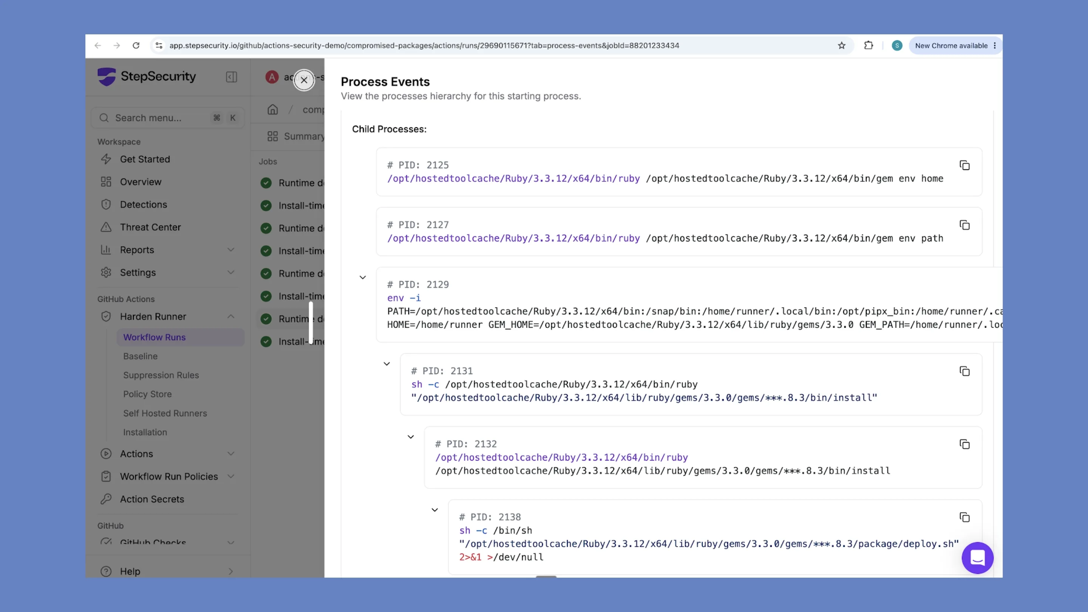
Task: Click the Get Started lightning icon
Action: (106, 159)
